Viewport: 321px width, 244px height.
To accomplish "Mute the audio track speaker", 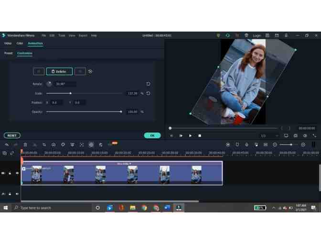I will tap(17, 194).
